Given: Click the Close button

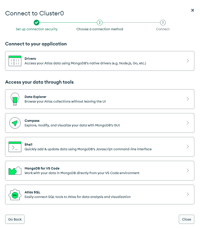Looking at the screenshot, I should point(186,219).
